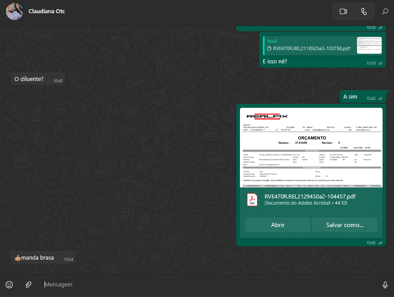The height and width of the screenshot is (297, 394).
Task: Click the quoted RVE470R.REL2118525a3 PDF reply
Action: [x=311, y=48]
